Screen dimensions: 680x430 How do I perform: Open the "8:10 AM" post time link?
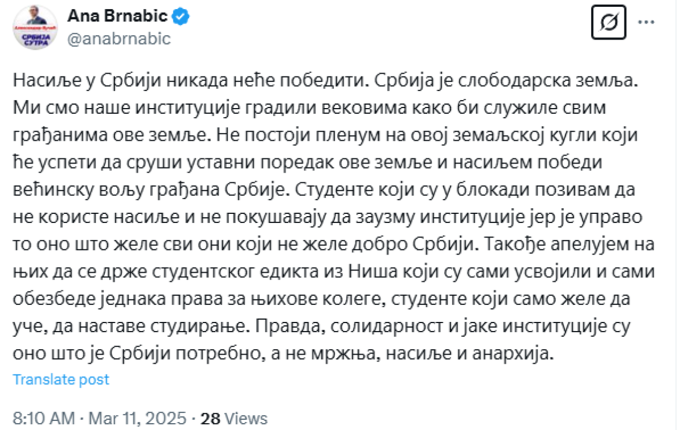pos(43,419)
